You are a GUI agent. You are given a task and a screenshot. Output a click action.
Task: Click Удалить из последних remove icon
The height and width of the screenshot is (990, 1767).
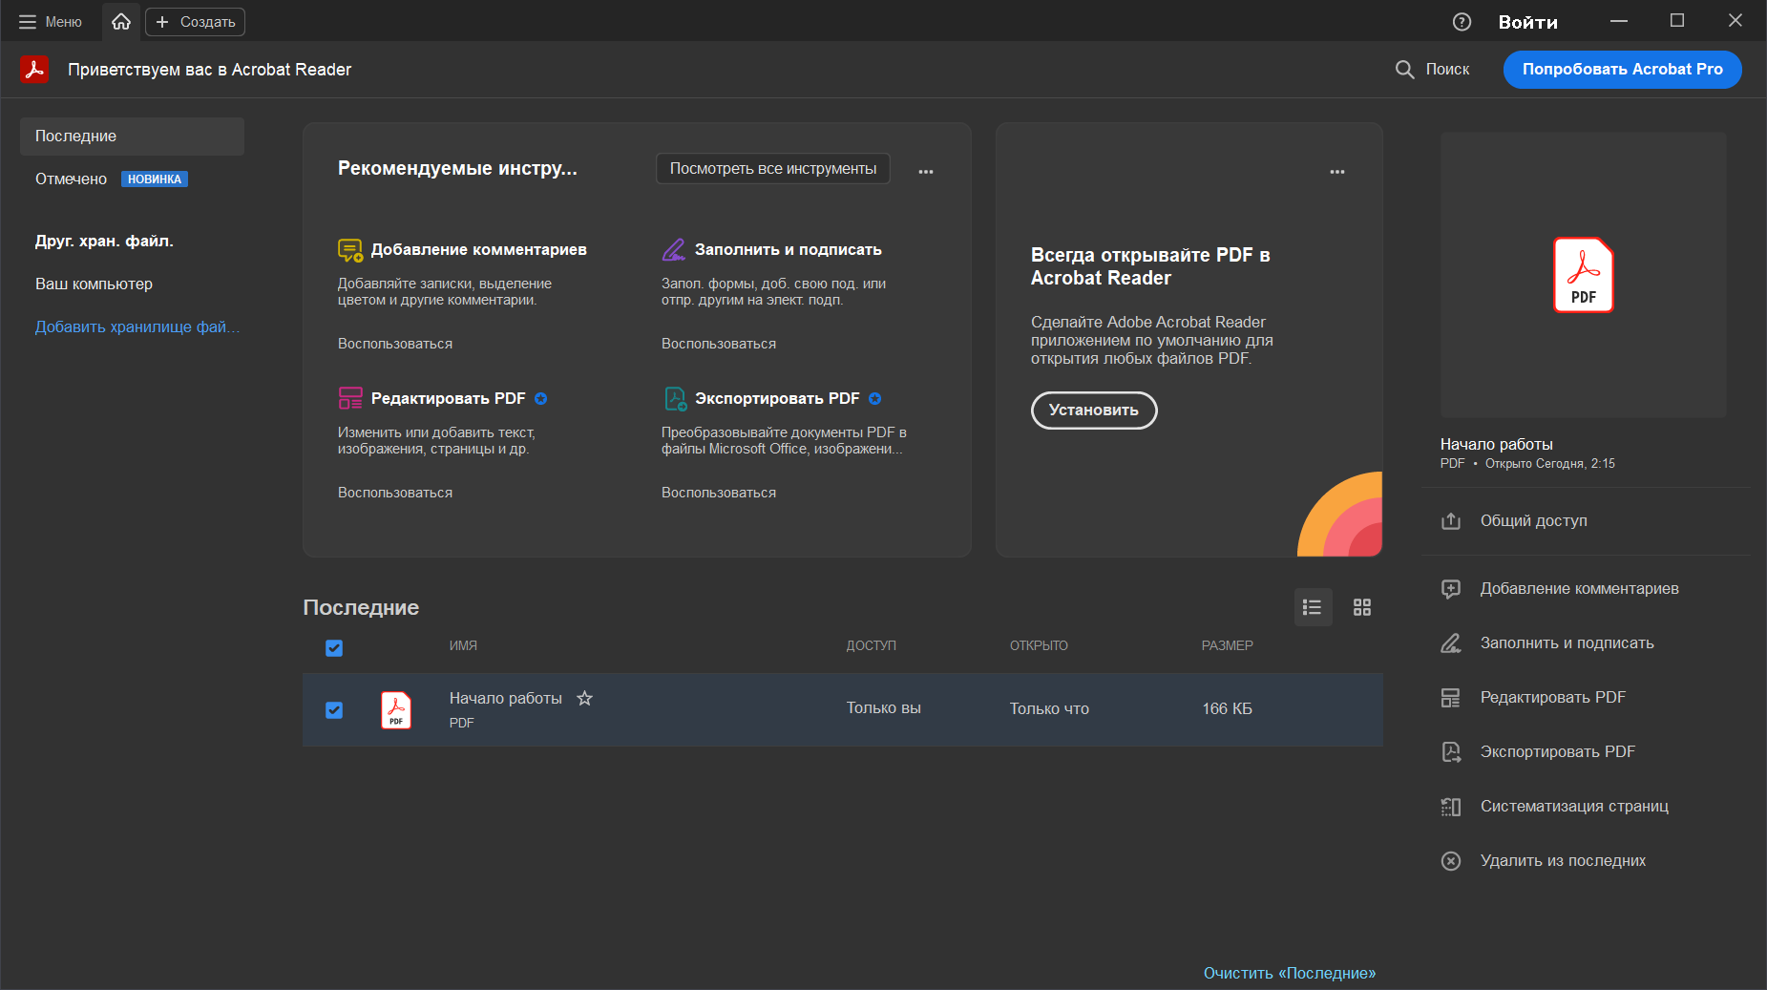(x=1451, y=861)
